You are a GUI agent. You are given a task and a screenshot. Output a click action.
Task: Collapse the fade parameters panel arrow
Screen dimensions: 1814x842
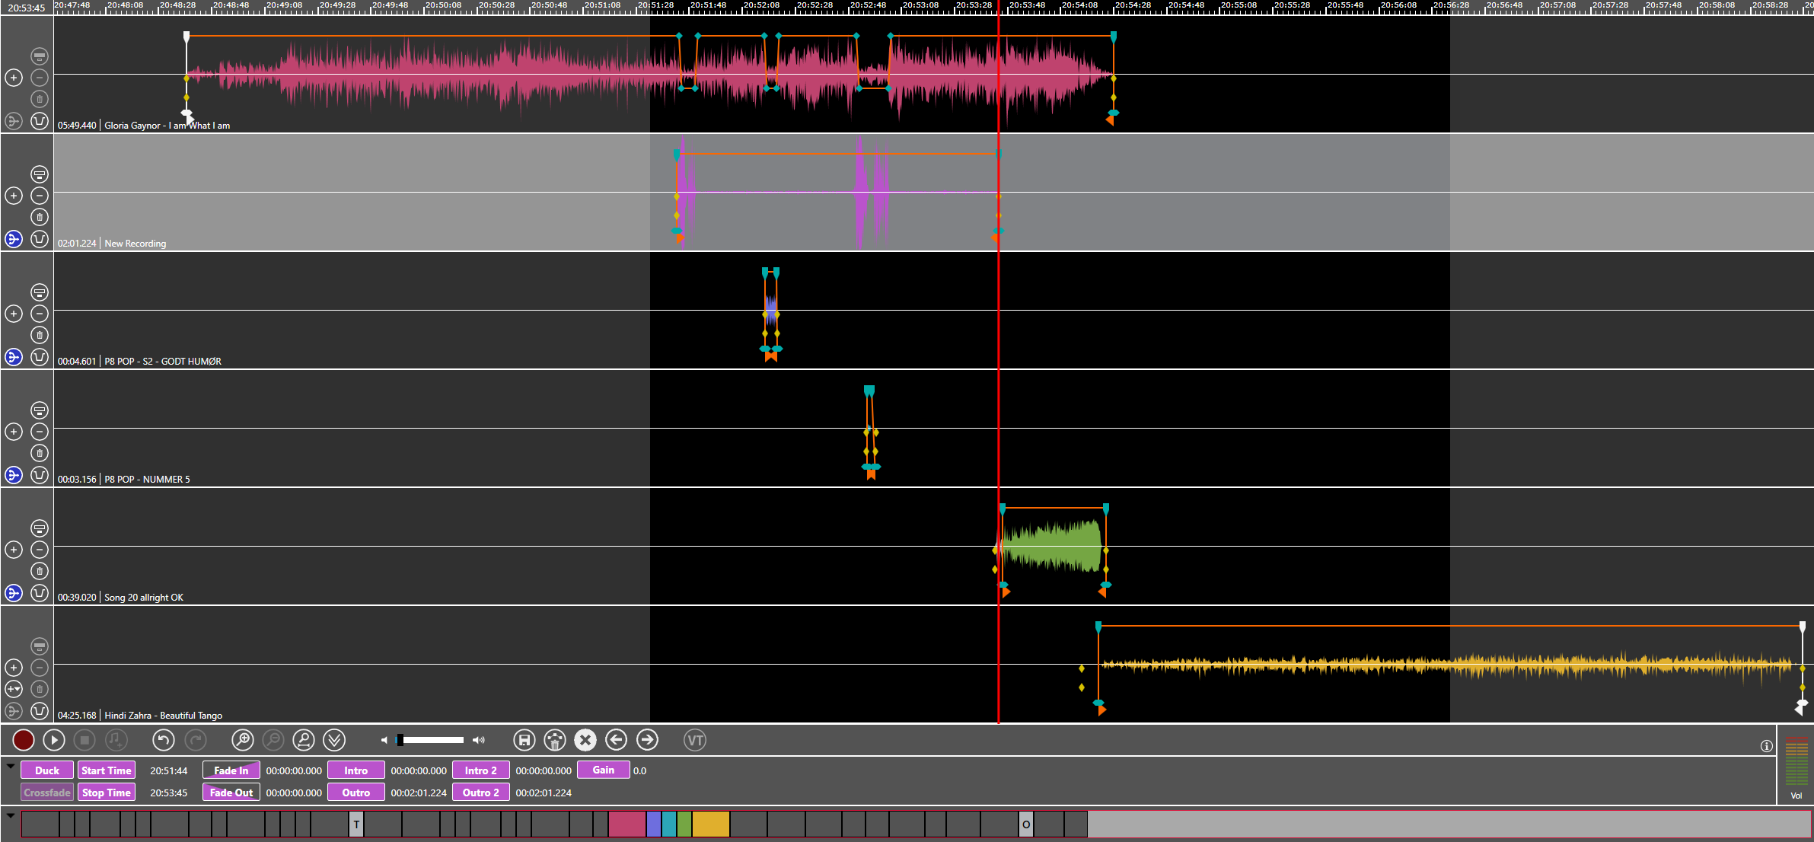(x=11, y=767)
